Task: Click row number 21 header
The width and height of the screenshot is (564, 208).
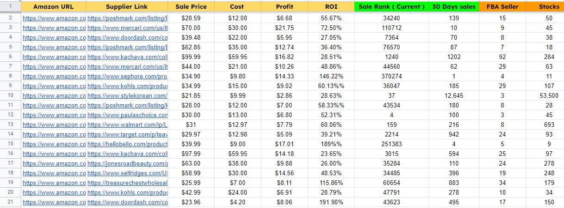Action: 10,202
